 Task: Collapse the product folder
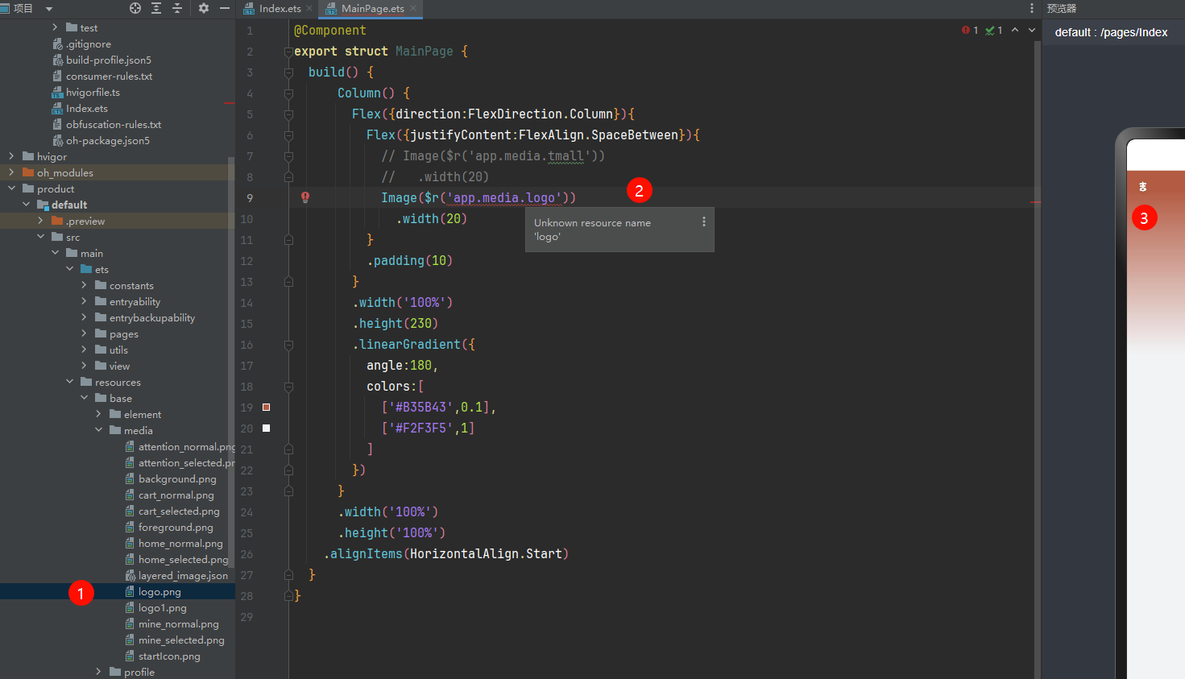(x=11, y=188)
